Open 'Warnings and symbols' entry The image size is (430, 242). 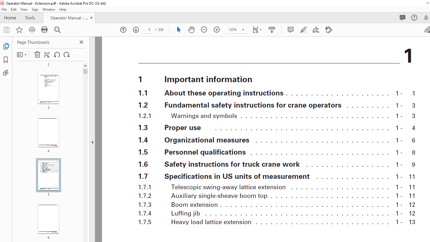[204, 116]
